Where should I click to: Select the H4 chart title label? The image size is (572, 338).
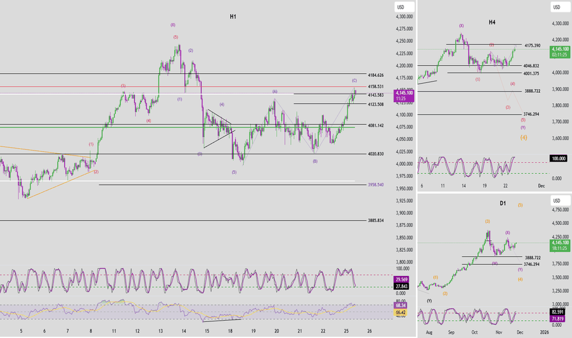click(x=492, y=22)
